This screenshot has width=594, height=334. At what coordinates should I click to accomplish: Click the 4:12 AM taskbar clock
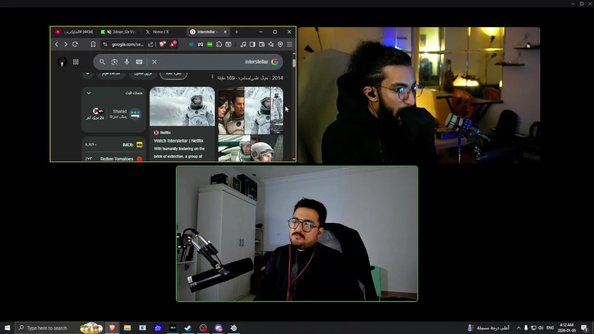pyautogui.click(x=567, y=328)
